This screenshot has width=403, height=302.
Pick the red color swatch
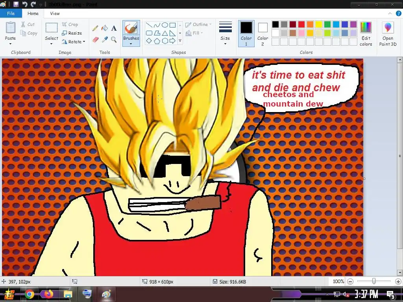click(x=301, y=24)
